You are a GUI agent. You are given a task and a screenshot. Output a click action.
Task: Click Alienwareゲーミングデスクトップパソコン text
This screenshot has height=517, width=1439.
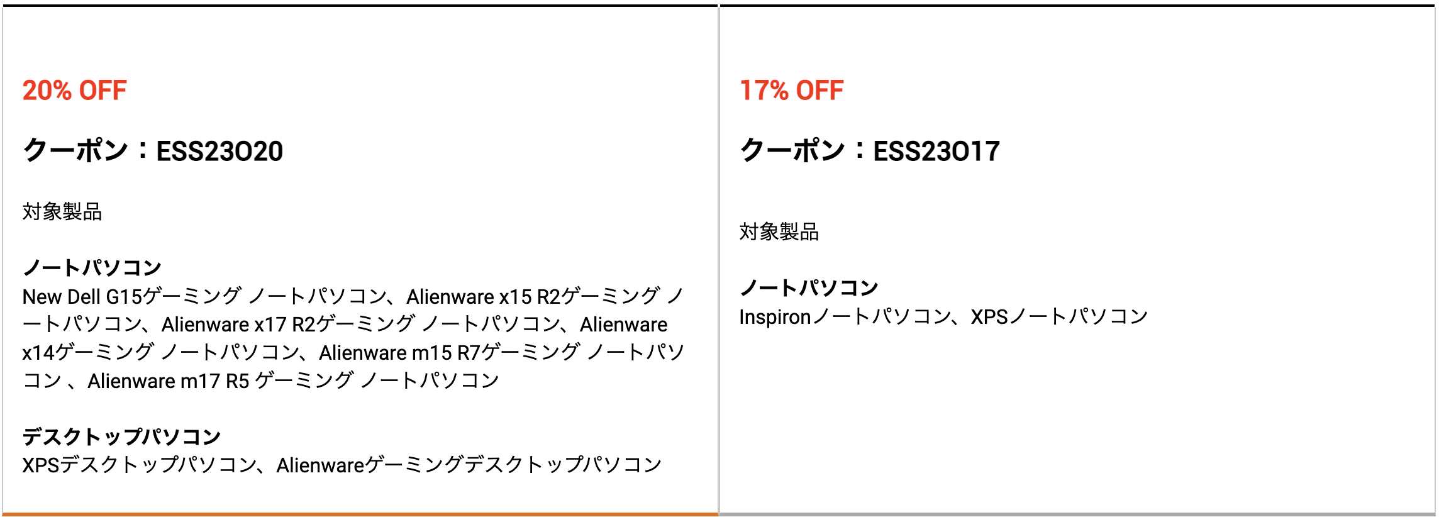[x=469, y=465]
